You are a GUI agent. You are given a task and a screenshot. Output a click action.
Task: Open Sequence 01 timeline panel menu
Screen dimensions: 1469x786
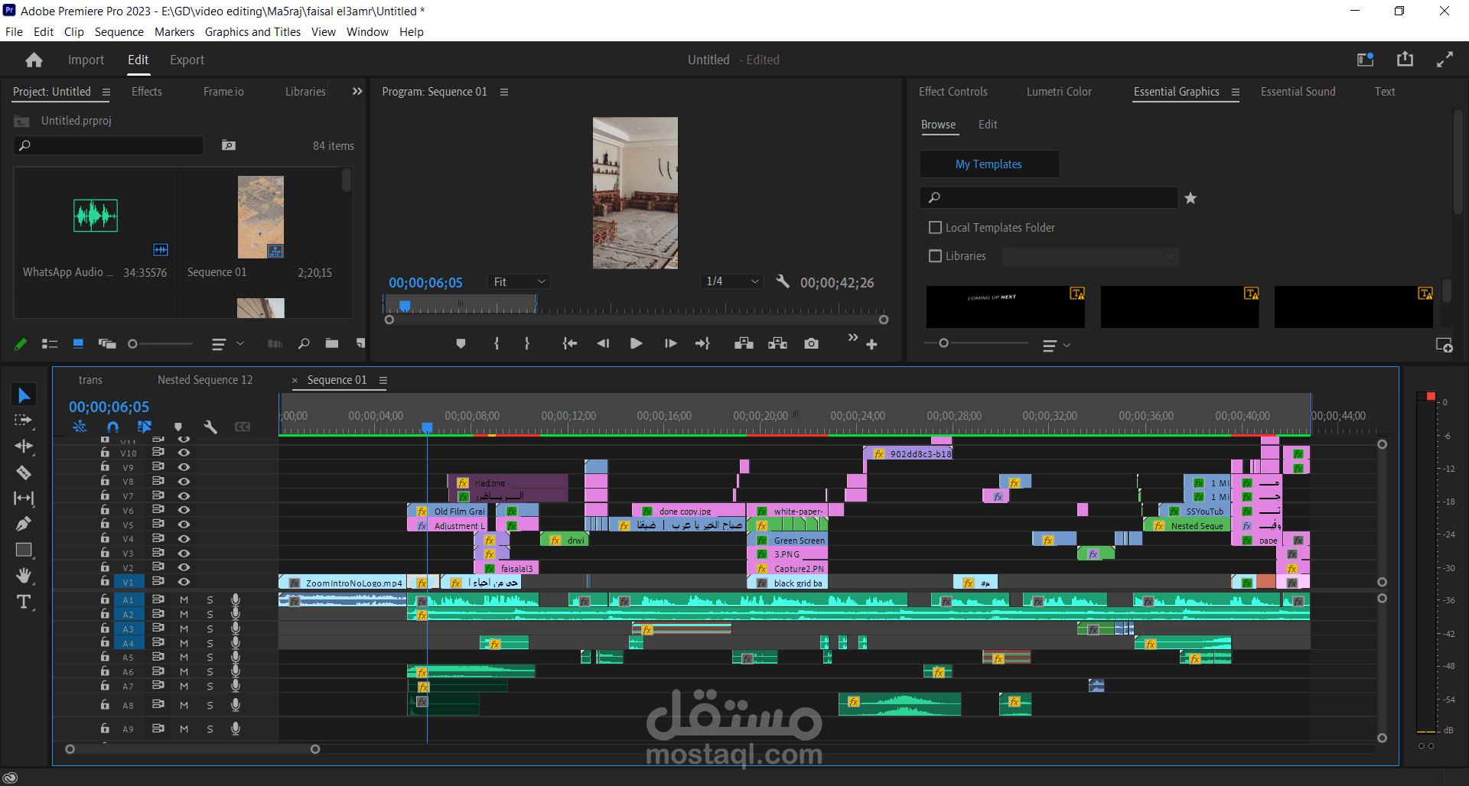pyautogui.click(x=383, y=381)
